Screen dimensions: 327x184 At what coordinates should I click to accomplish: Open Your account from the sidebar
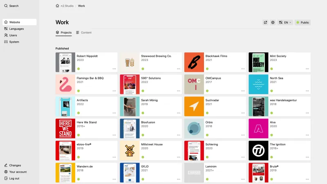(18, 172)
